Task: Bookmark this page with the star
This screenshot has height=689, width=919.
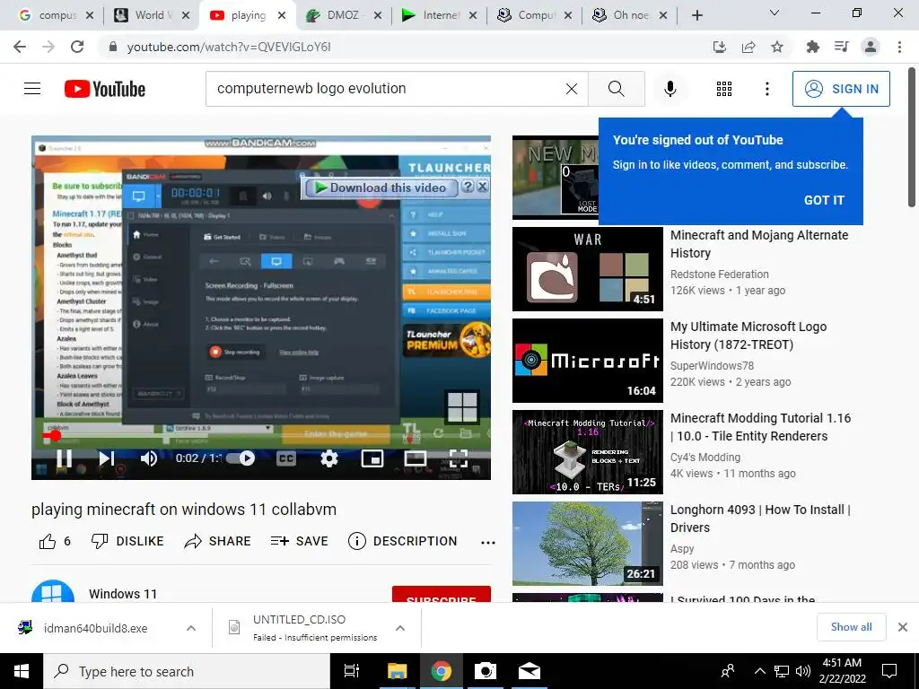Action: pos(777,47)
